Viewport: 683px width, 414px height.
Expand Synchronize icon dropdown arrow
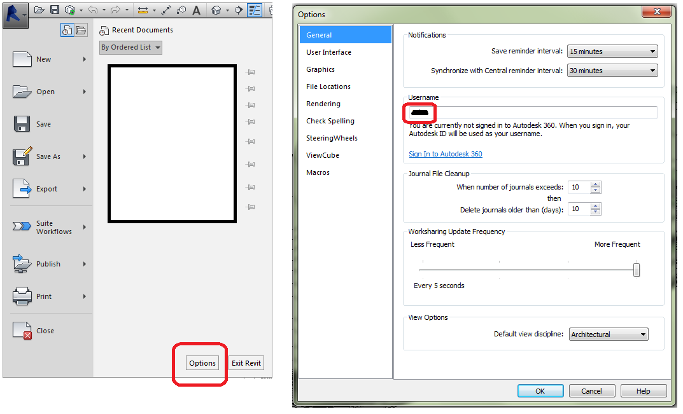click(x=81, y=10)
